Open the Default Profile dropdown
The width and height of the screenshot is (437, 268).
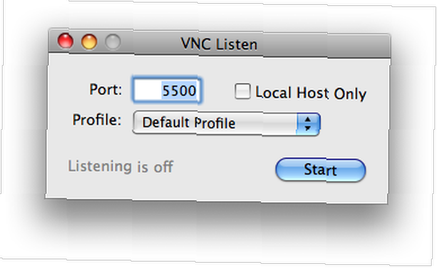point(226,123)
